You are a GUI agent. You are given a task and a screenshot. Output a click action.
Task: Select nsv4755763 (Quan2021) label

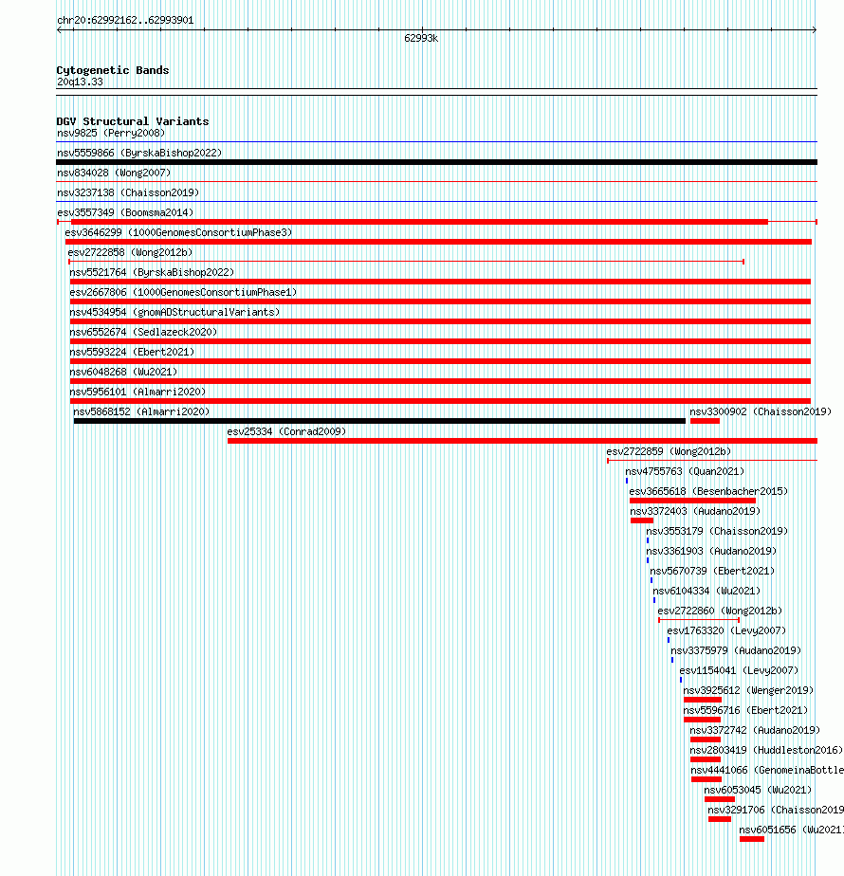pos(685,471)
